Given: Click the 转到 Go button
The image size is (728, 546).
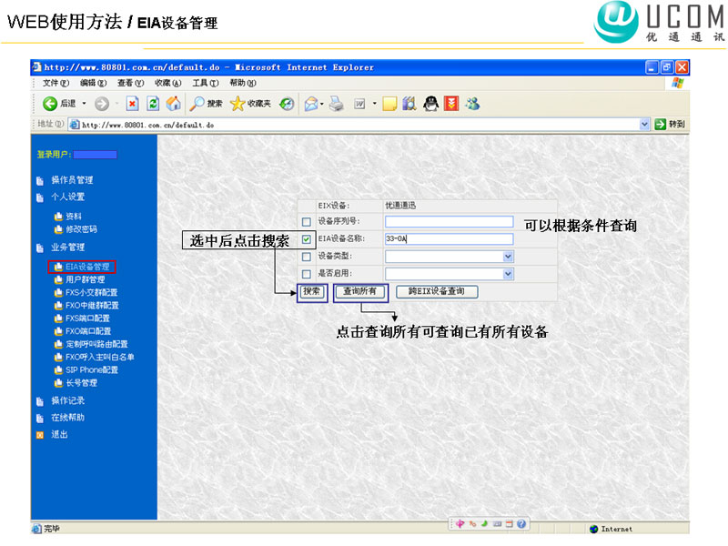Looking at the screenshot, I should [x=670, y=125].
